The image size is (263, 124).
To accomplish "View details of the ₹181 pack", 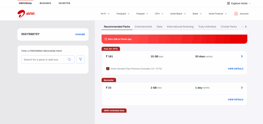I will (235, 69).
